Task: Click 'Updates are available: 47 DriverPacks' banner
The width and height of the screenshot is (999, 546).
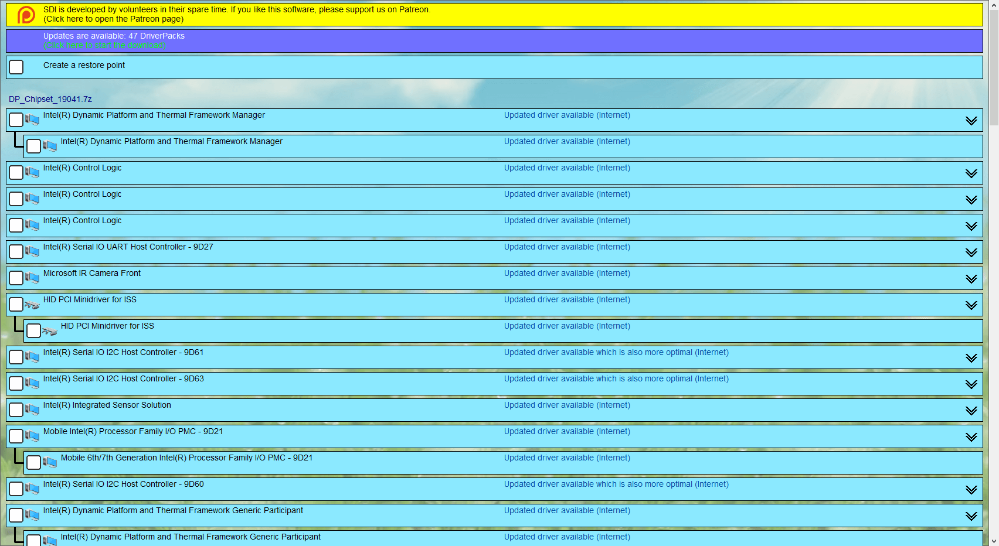Action: click(x=494, y=41)
